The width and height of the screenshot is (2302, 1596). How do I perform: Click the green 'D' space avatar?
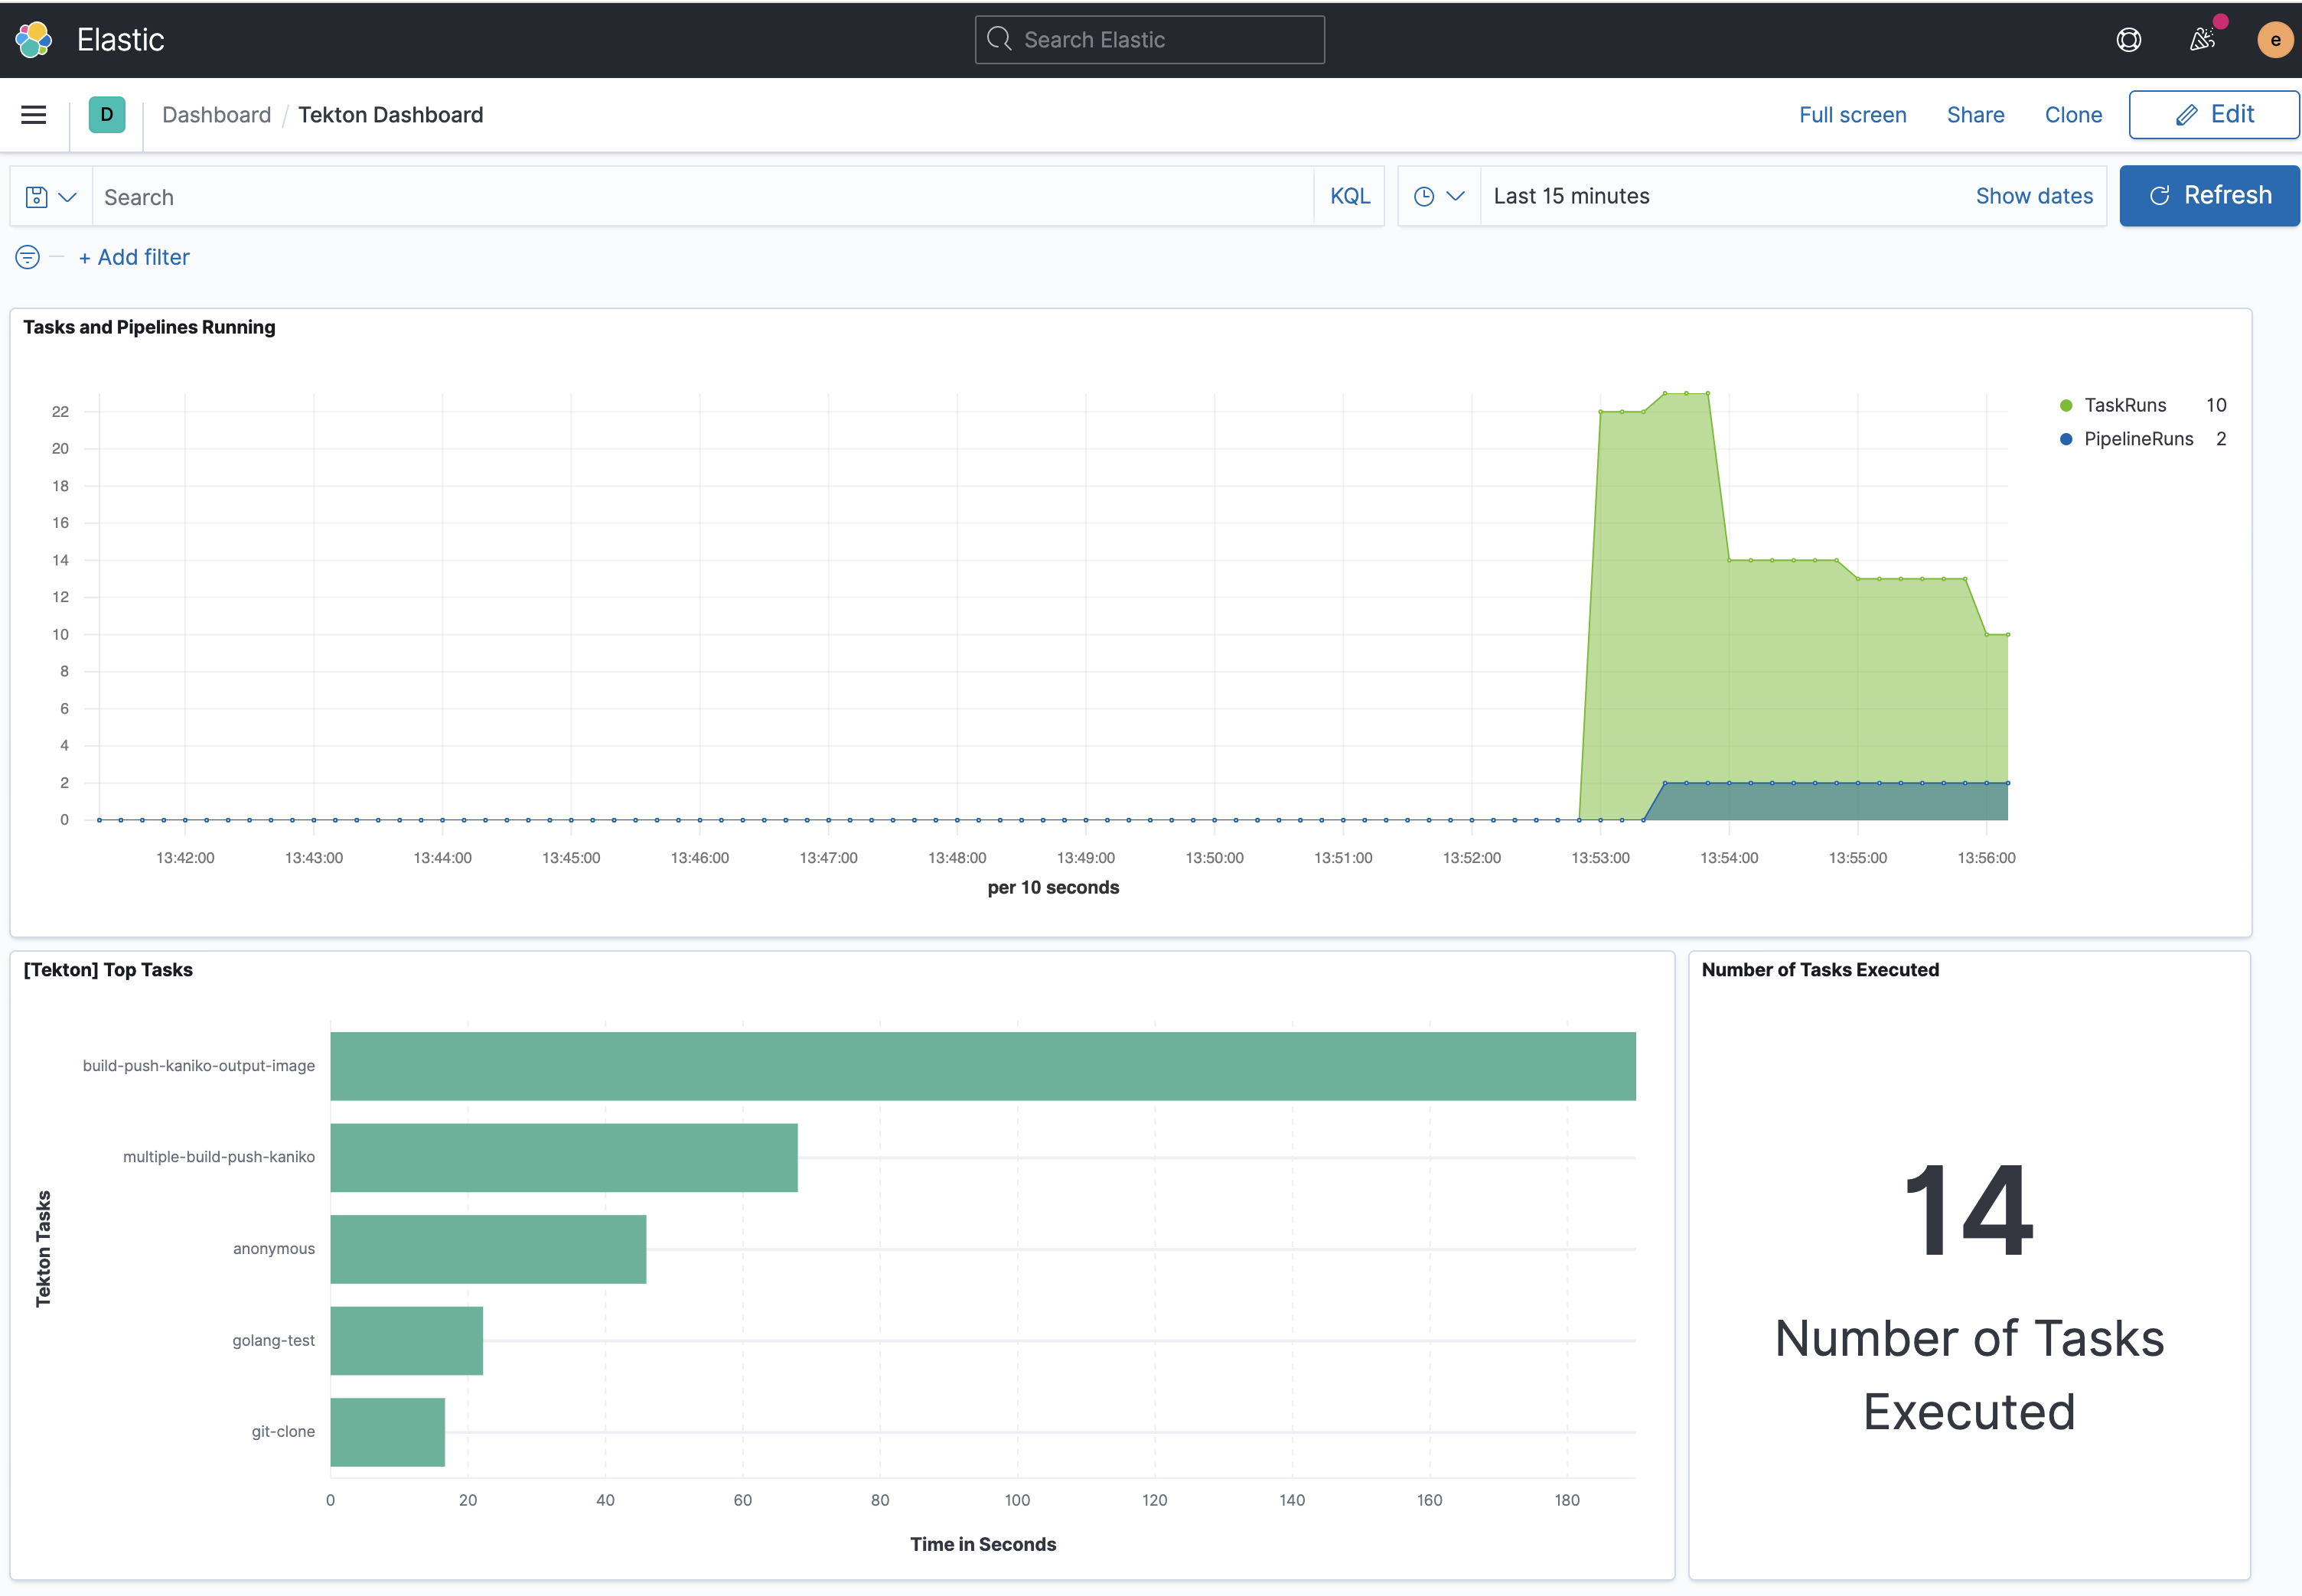[x=107, y=115]
